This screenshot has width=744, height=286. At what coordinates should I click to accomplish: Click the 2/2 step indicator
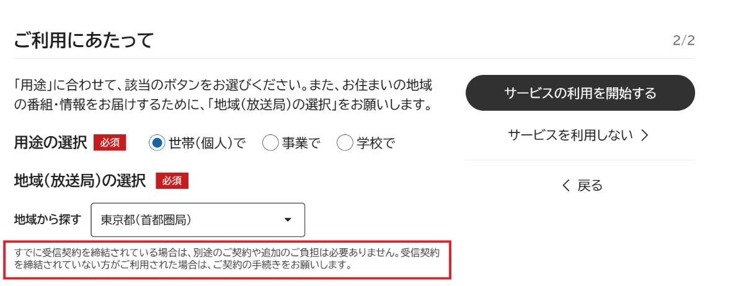(x=683, y=41)
